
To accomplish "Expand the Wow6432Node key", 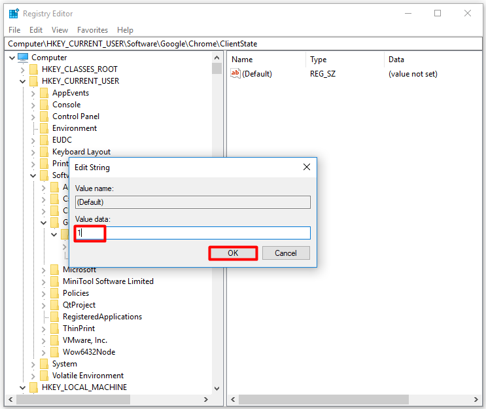I will click(x=44, y=353).
